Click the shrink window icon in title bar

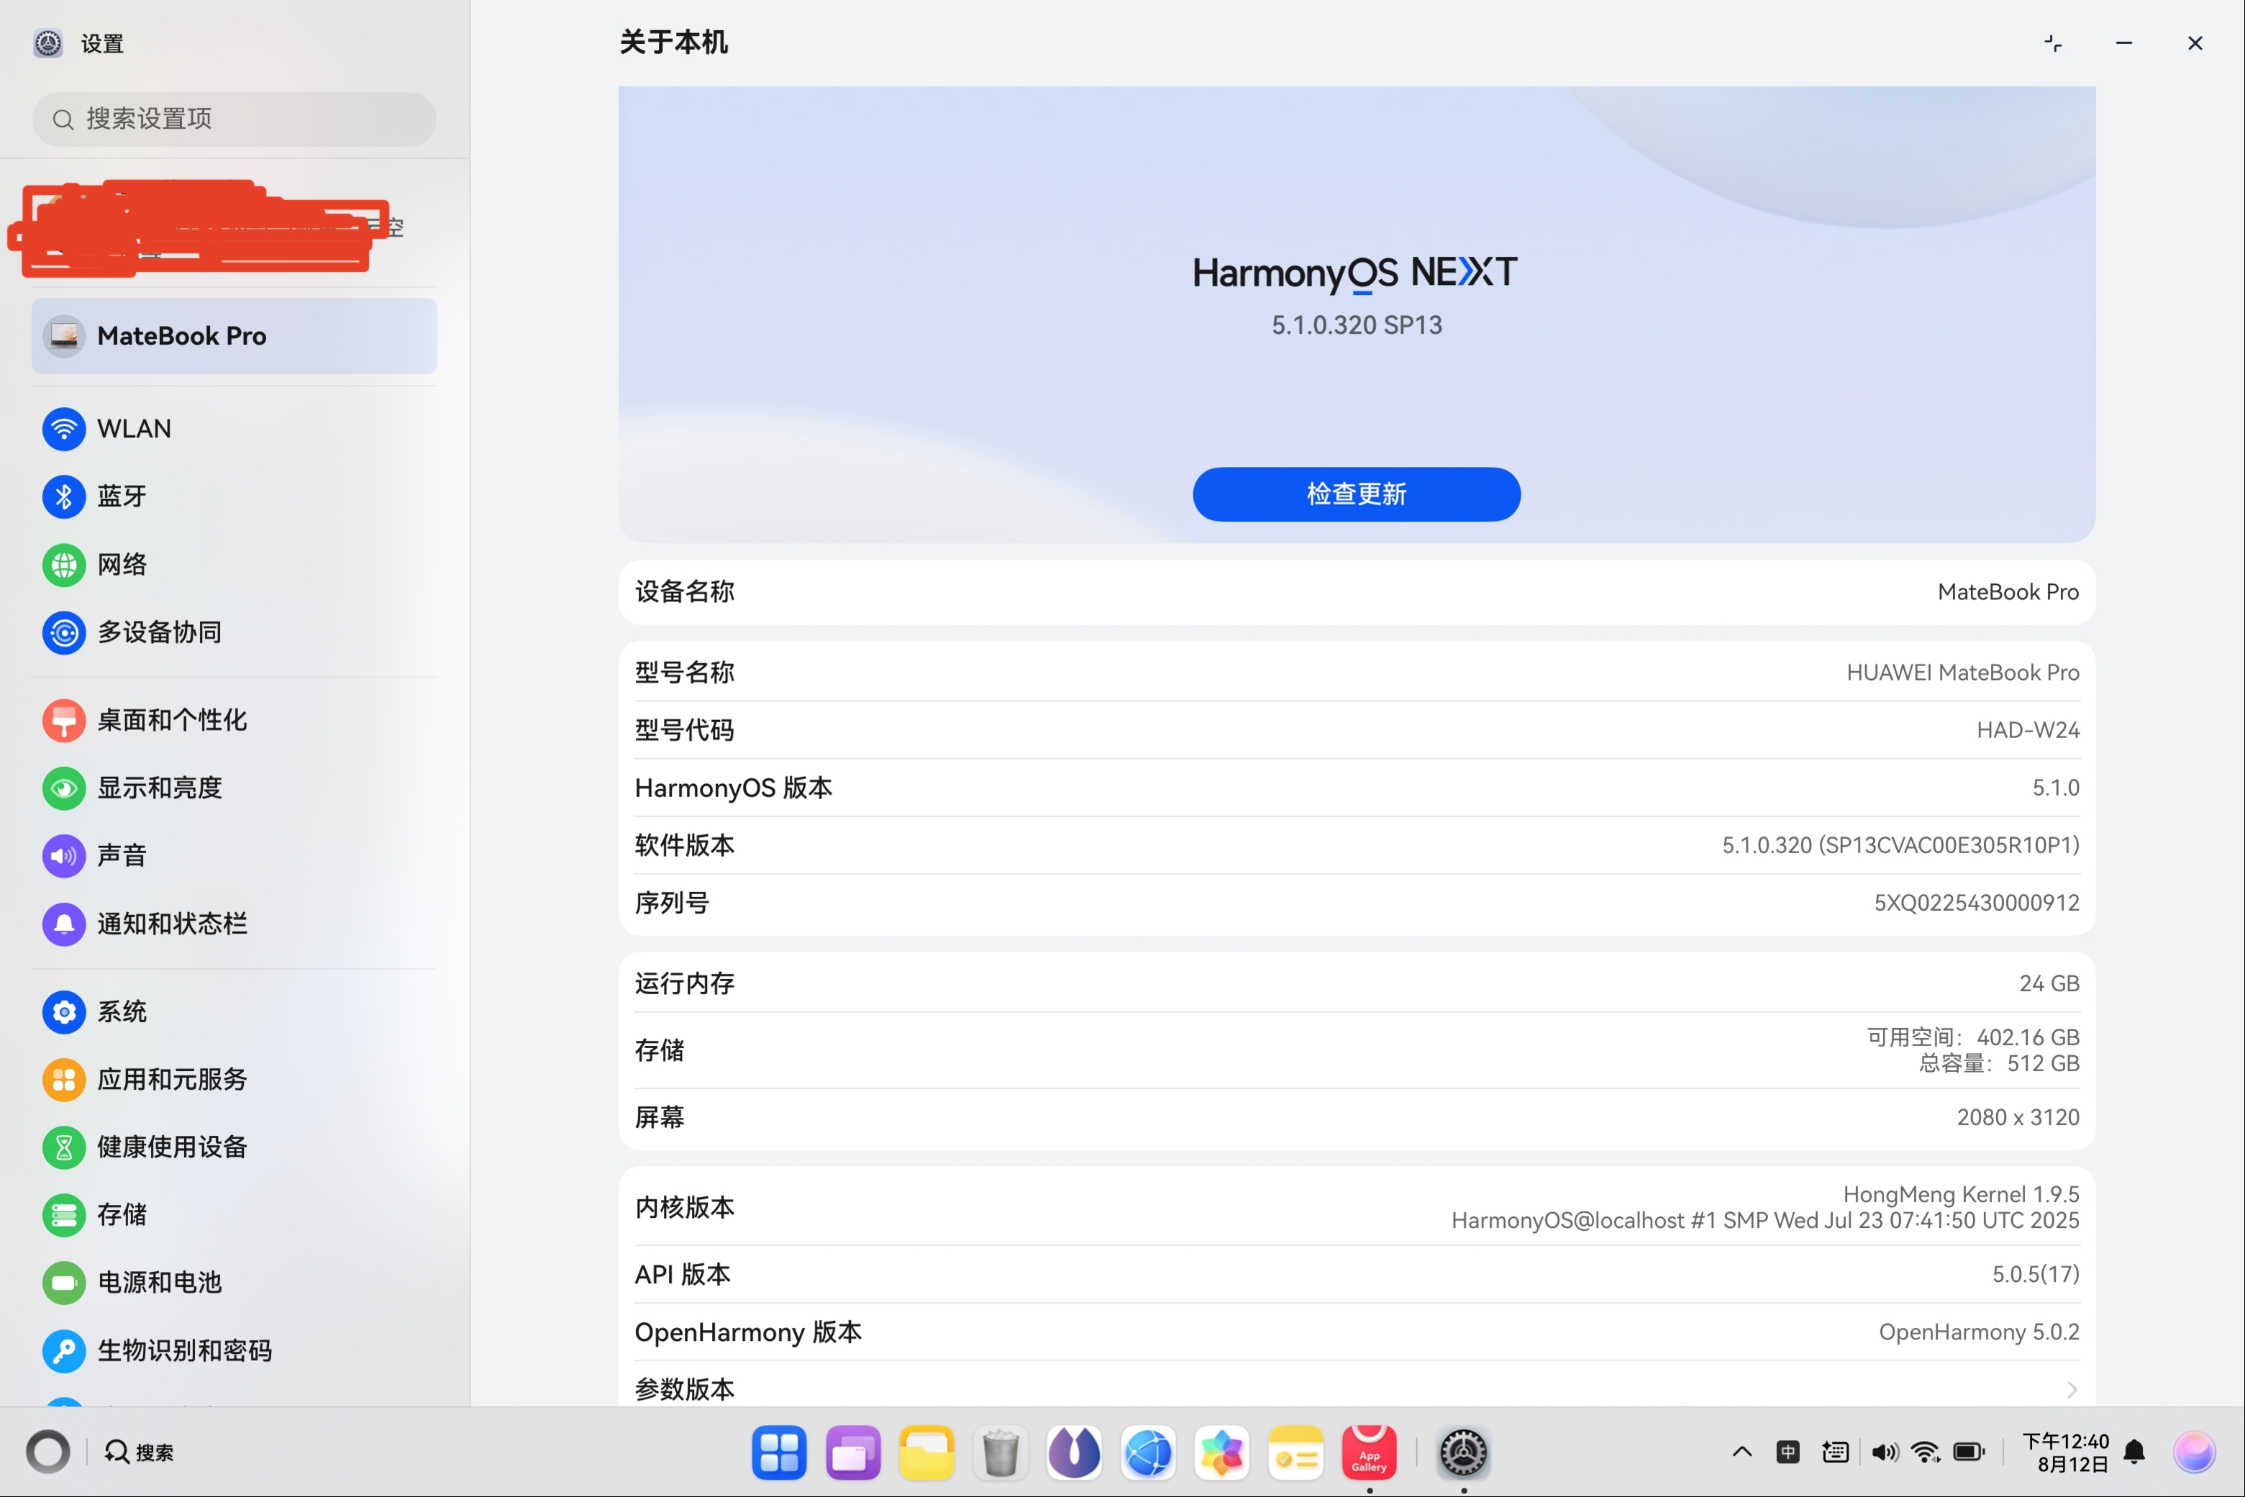point(2053,43)
